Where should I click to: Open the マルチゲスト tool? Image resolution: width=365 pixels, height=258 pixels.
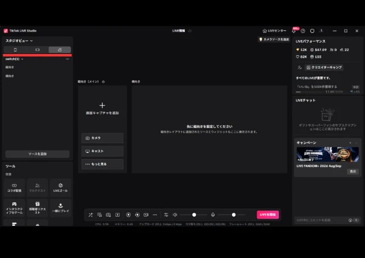(37, 188)
